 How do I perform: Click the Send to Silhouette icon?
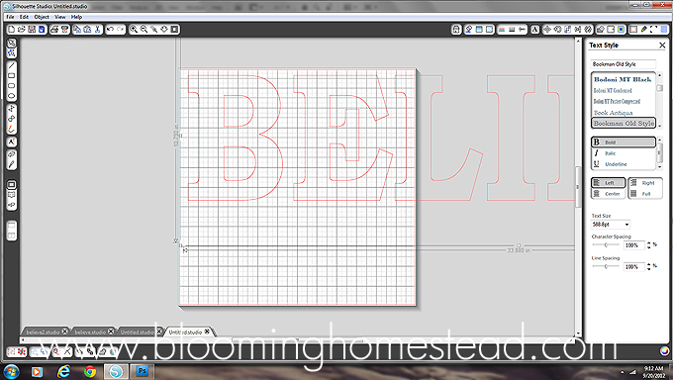[64, 30]
